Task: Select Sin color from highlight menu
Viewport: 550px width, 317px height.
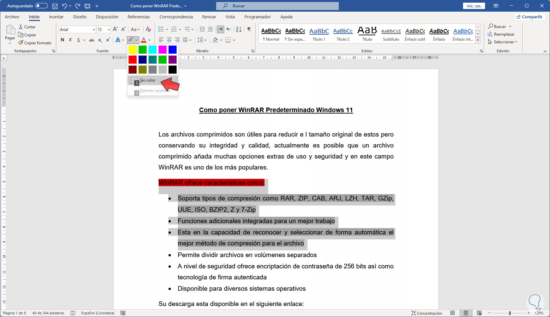Action: [x=153, y=80]
